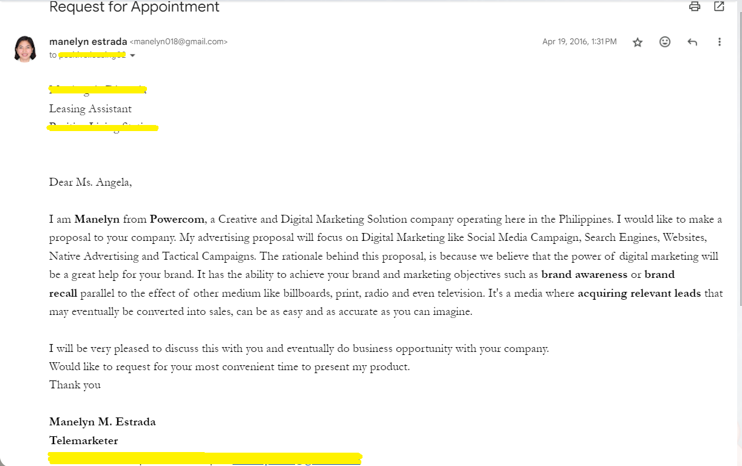Open the three-dot More options menu
Image resolution: width=742 pixels, height=466 pixels.
pos(720,42)
